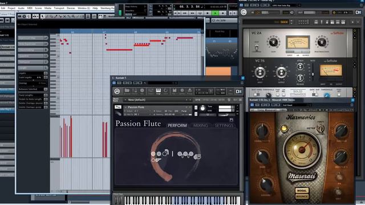Expand the Transpose inspector section
365x205 pixels.
pos(33,62)
